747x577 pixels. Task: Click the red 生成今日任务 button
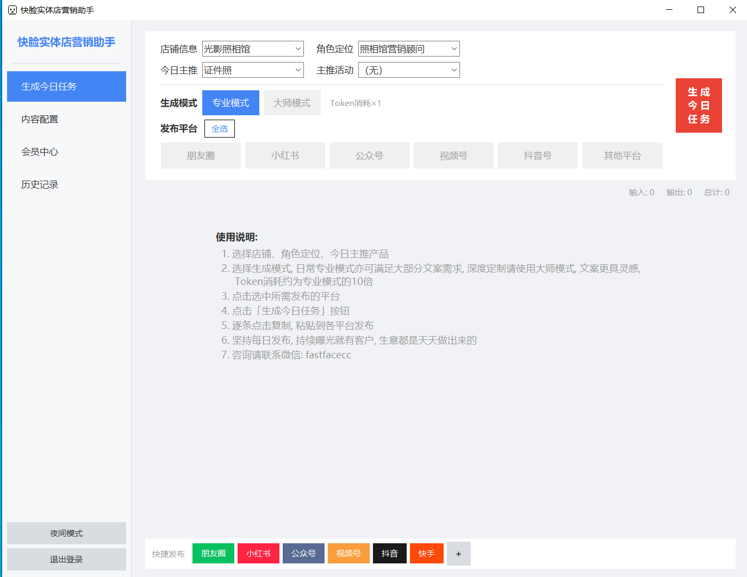click(x=699, y=106)
